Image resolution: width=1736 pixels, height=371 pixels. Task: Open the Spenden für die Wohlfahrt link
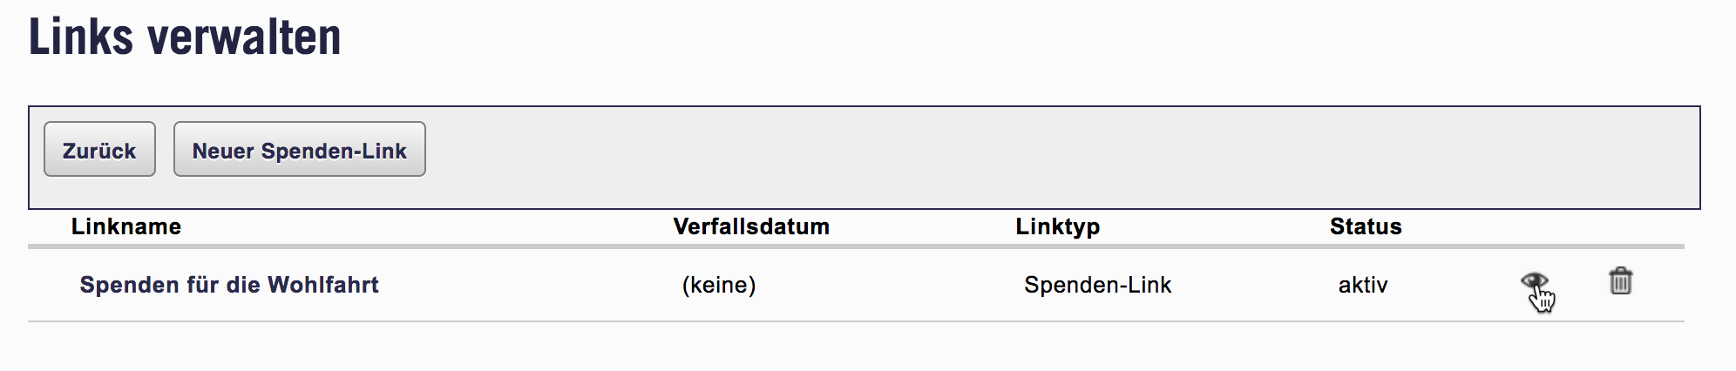tap(229, 285)
